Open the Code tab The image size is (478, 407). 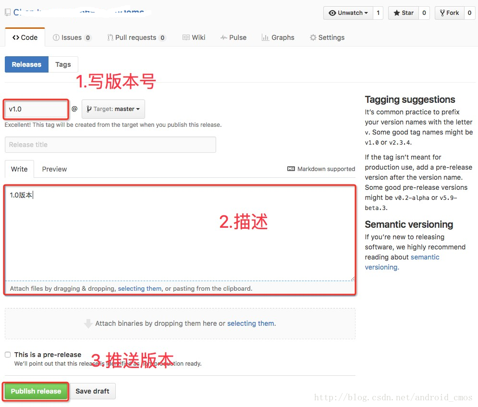click(x=25, y=37)
